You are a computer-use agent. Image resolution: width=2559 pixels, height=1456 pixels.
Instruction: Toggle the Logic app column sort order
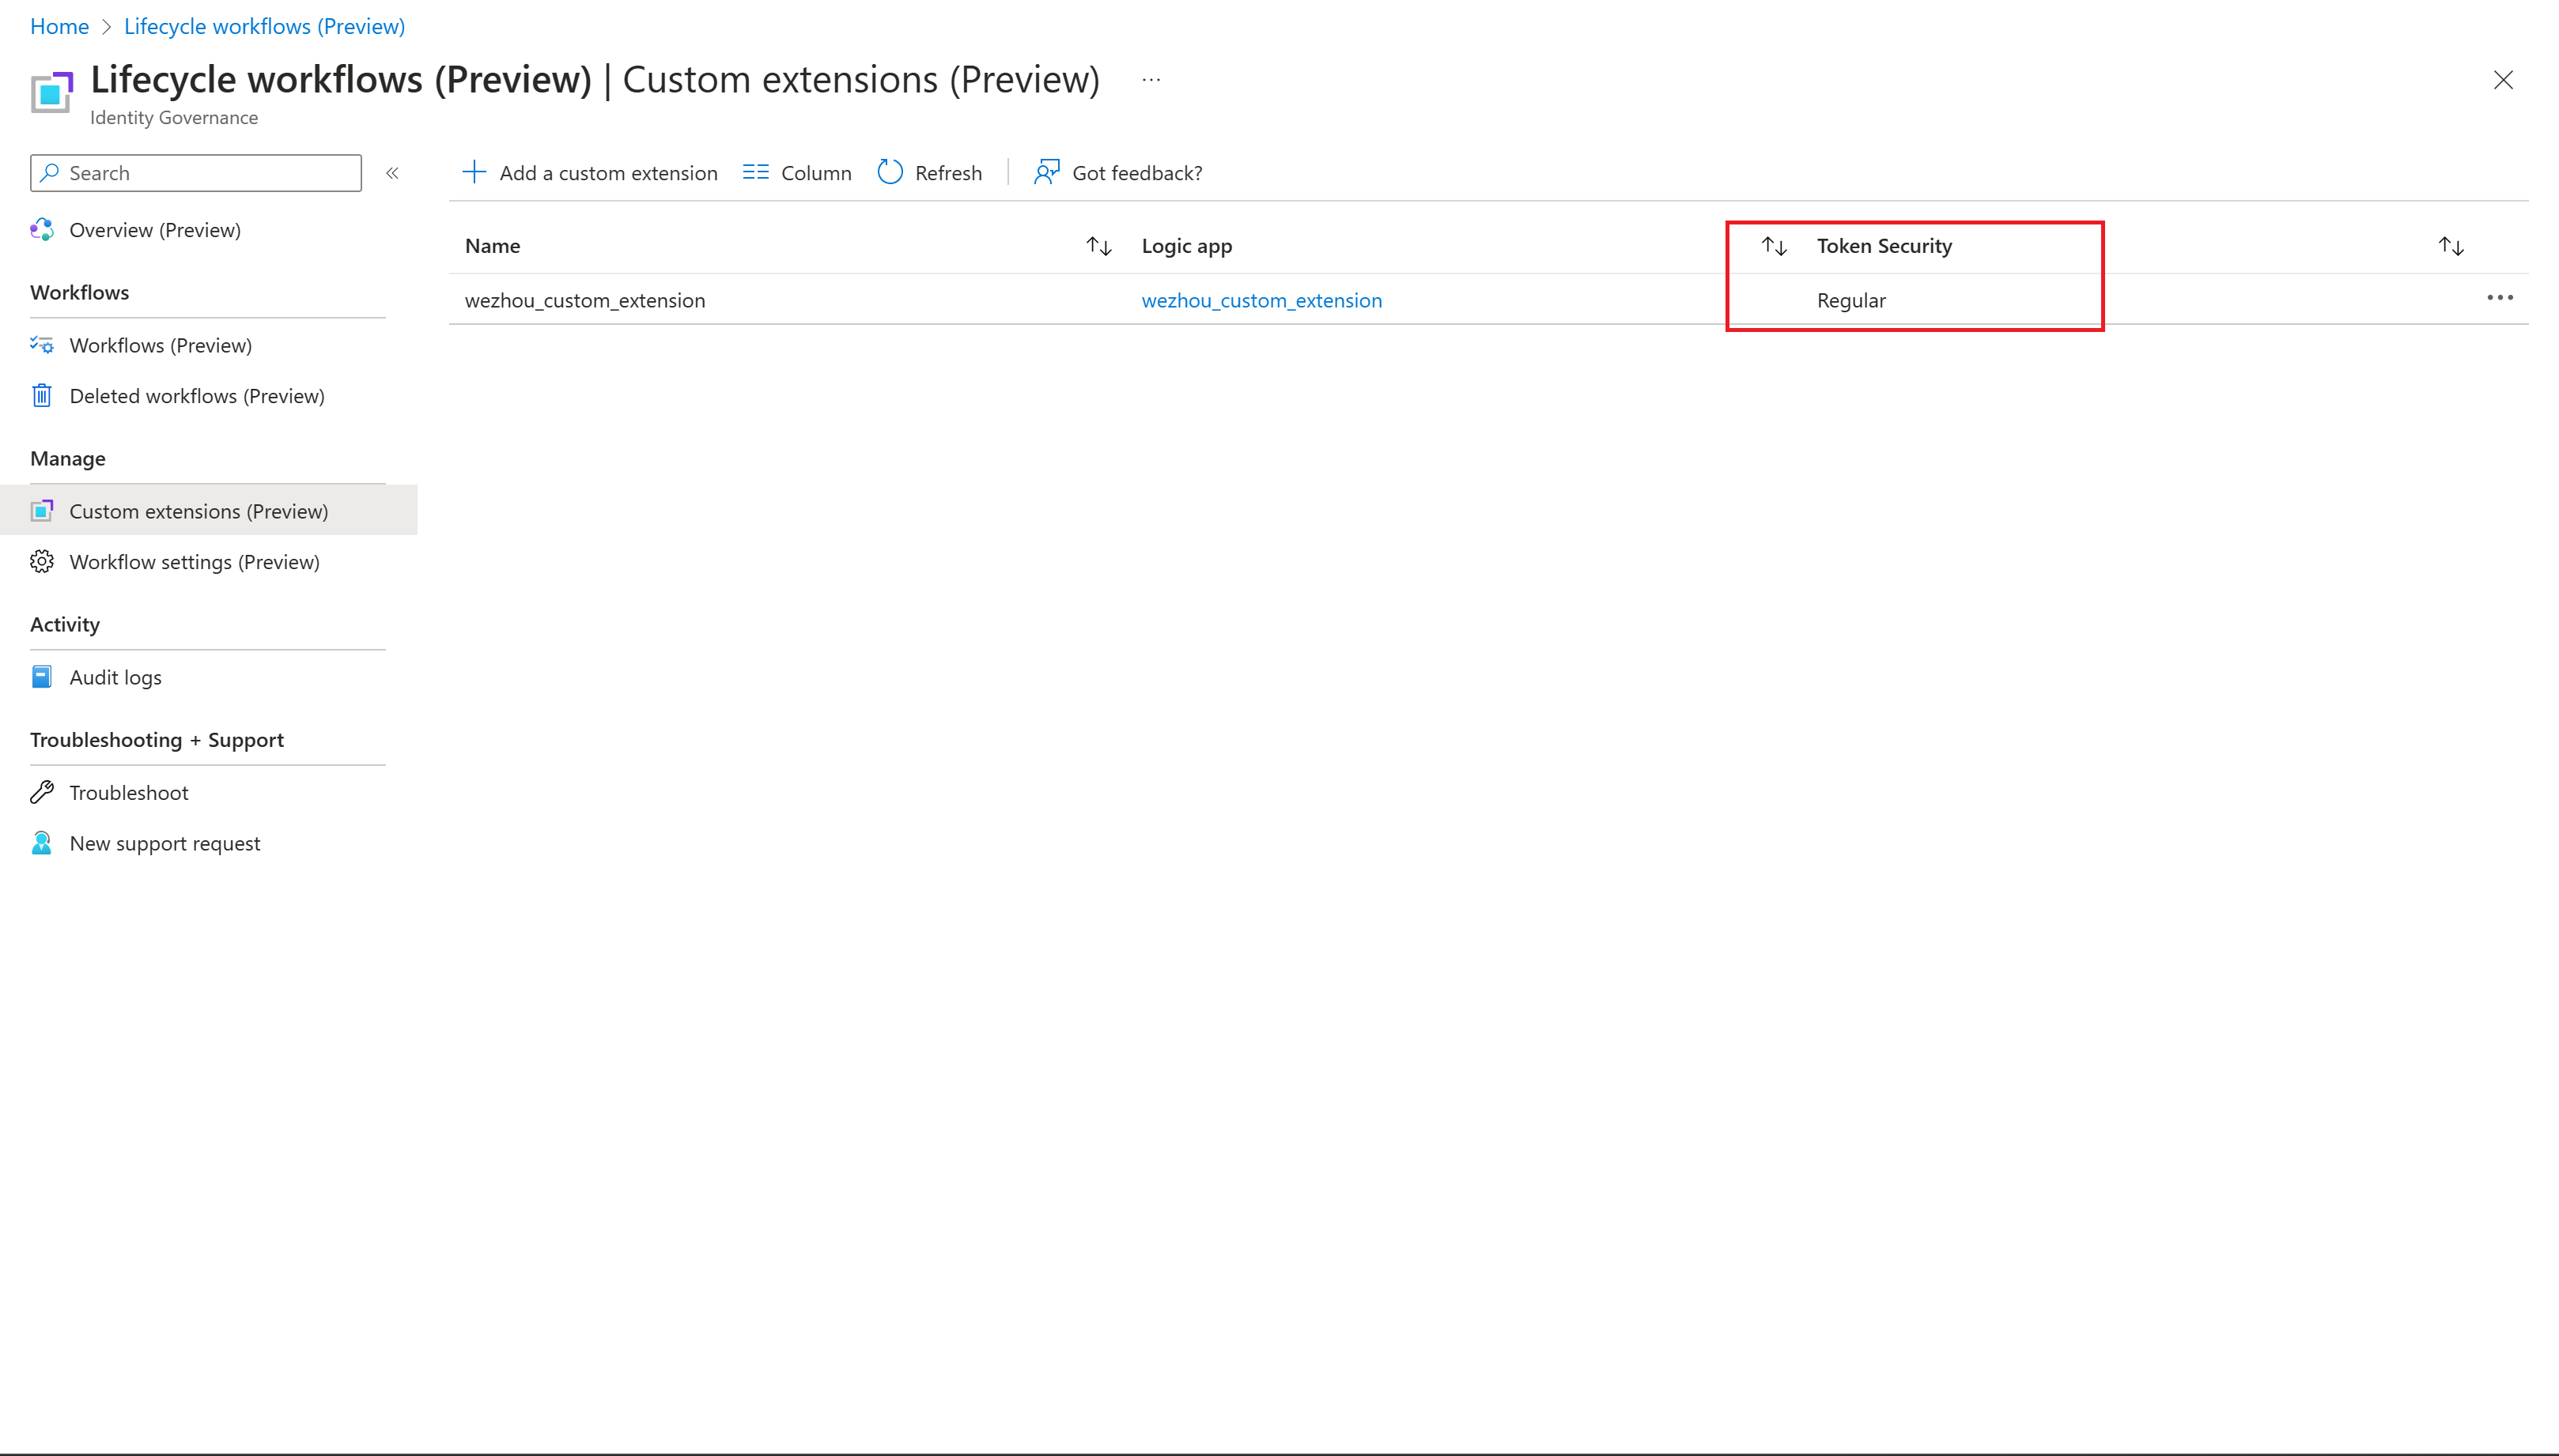pos(1102,246)
